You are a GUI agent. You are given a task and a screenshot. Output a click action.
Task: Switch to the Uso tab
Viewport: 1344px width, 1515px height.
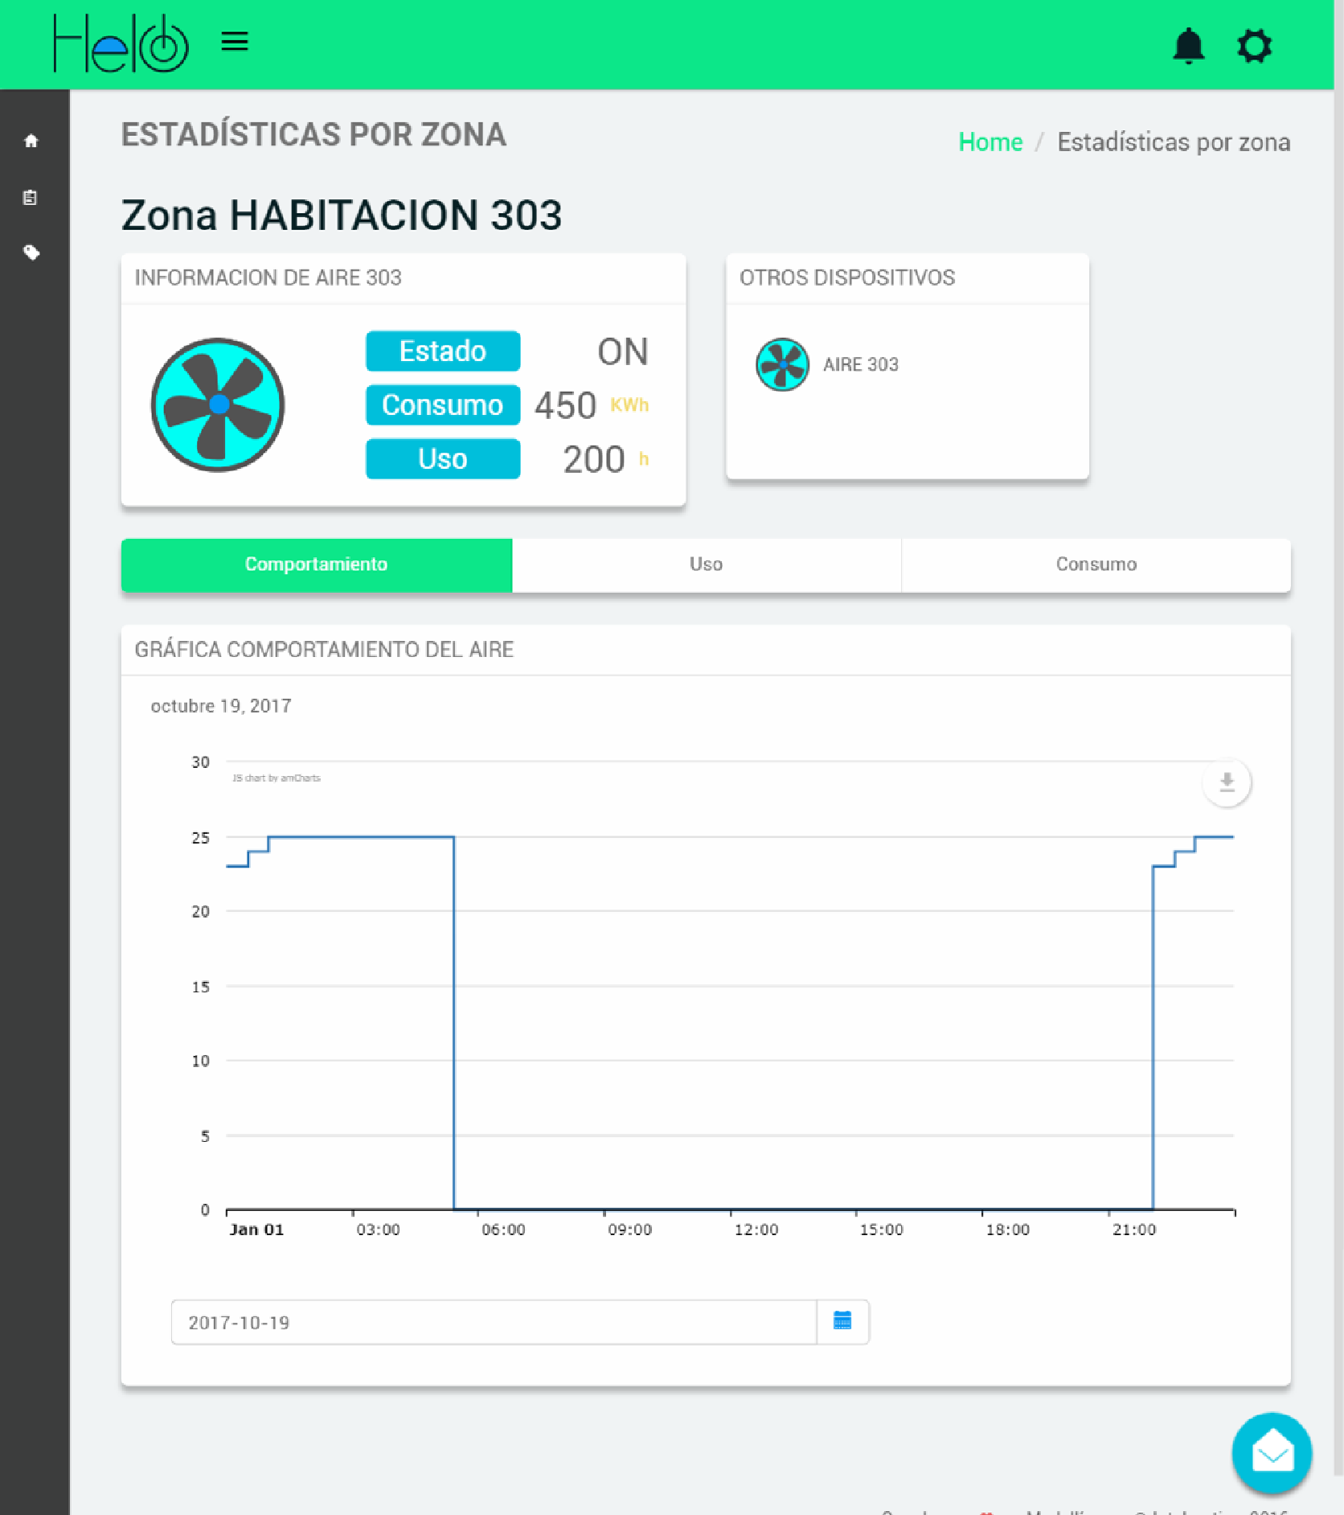706,565
